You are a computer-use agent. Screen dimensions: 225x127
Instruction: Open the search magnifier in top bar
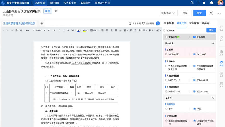coord(192,3)
